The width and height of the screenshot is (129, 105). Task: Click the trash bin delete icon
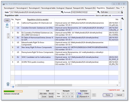tap(8, 84)
